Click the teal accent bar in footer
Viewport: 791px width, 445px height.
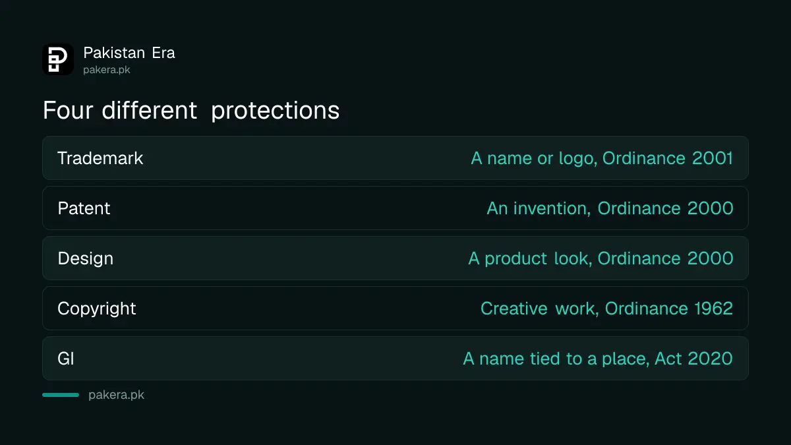[61, 395]
